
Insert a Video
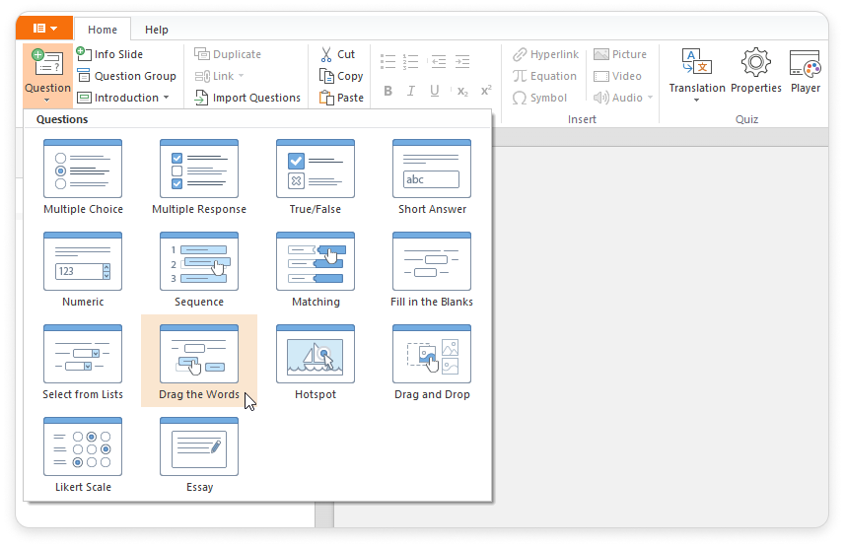617,76
